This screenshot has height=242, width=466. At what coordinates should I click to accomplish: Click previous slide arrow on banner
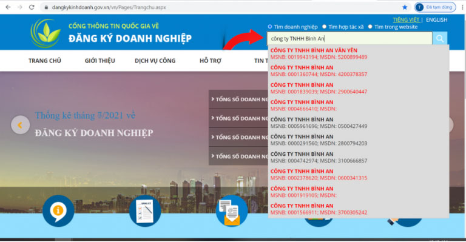tap(20, 125)
